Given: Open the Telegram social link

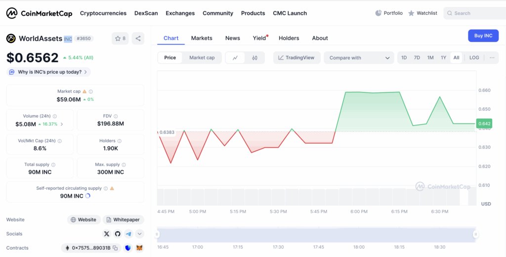Looking at the screenshot, I should pyautogui.click(x=128, y=234).
